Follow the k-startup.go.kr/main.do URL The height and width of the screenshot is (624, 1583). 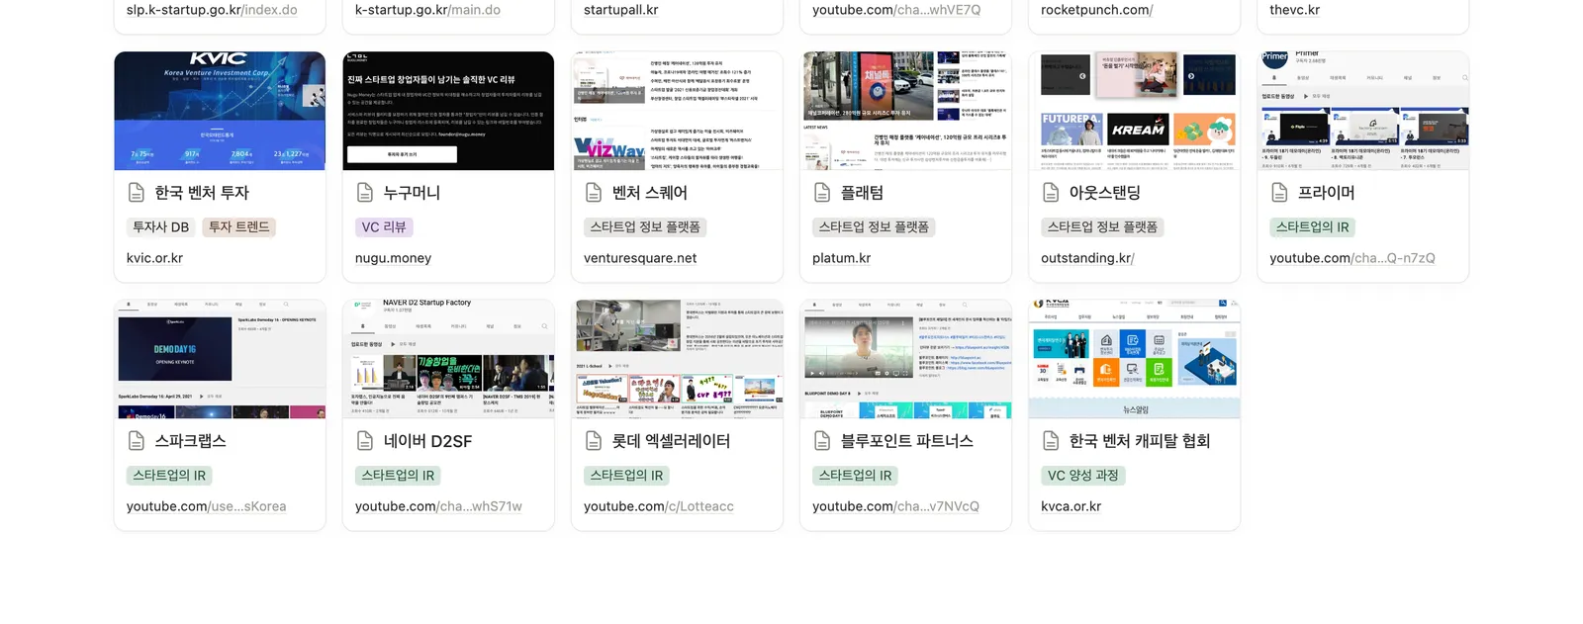pos(427,10)
